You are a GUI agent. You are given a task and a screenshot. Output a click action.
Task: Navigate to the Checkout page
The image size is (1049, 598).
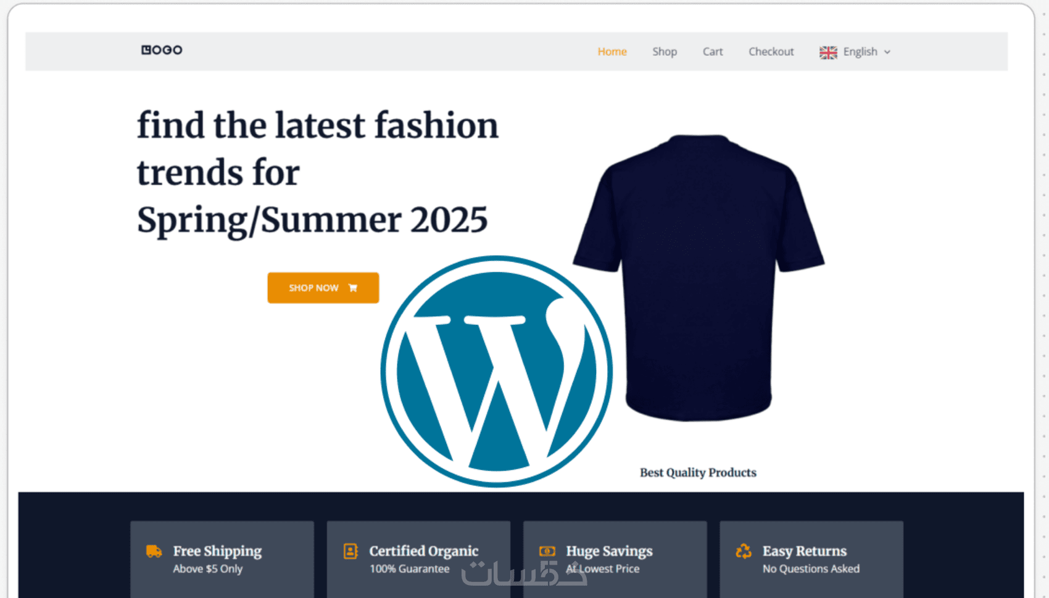click(771, 52)
